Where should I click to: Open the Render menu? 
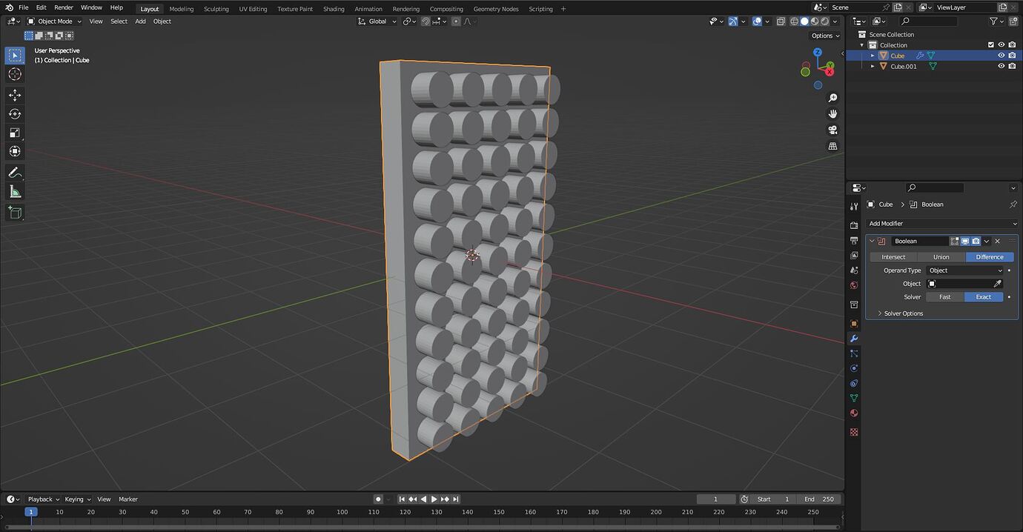[x=64, y=7]
